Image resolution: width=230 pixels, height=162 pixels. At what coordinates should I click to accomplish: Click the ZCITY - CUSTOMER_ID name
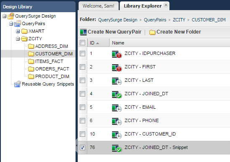pos(150,134)
